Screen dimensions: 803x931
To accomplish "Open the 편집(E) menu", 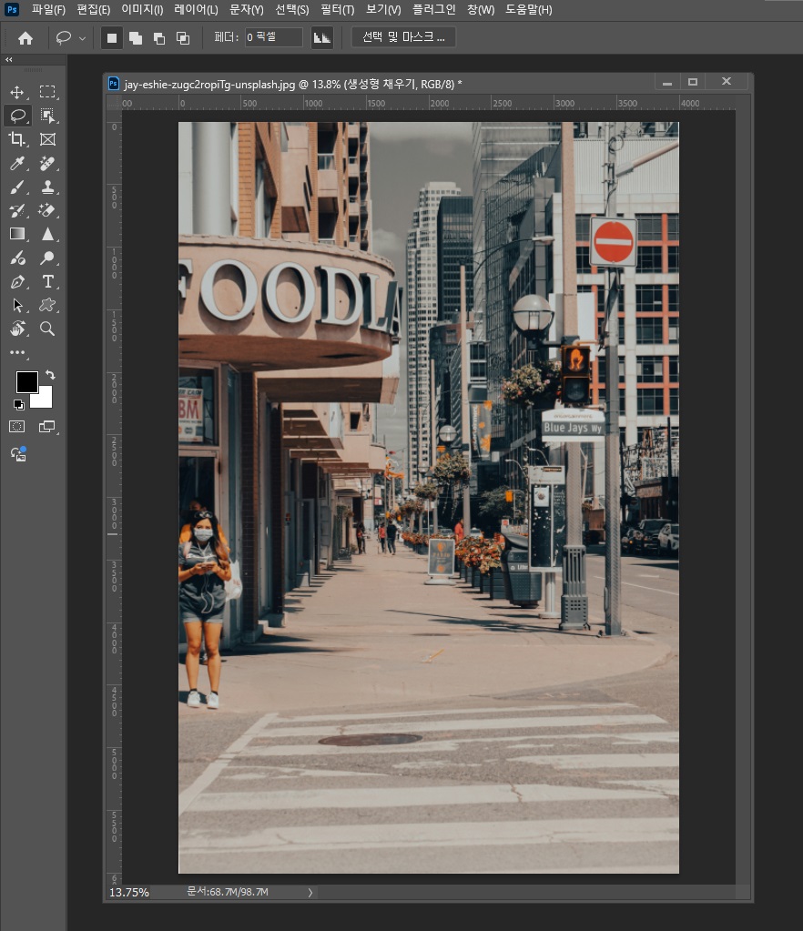I will point(93,9).
